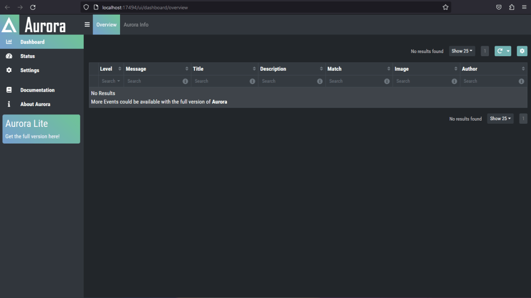Image resolution: width=531 pixels, height=298 pixels.
Task: Toggle the hamburger sidebar menu
Action: [87, 24]
